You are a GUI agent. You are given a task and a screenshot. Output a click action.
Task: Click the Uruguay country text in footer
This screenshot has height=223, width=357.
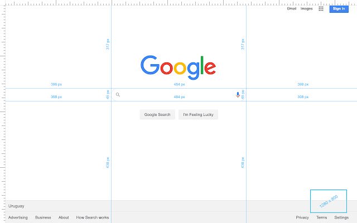click(16, 206)
